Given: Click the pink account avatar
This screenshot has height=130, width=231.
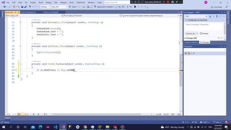Looking at the screenshot, I should 206,3.
